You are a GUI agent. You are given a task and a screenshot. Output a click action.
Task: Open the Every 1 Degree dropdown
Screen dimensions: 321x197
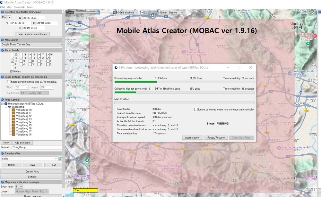pyautogui.click(x=171, y=12)
